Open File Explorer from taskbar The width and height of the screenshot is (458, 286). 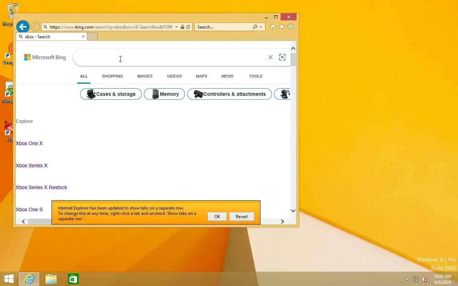tap(51, 279)
